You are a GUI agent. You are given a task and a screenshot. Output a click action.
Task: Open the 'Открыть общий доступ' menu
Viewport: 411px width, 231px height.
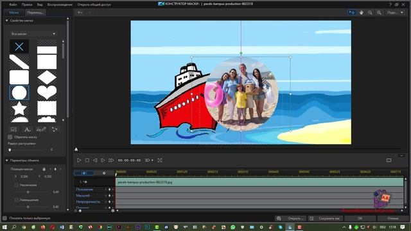(94, 4)
